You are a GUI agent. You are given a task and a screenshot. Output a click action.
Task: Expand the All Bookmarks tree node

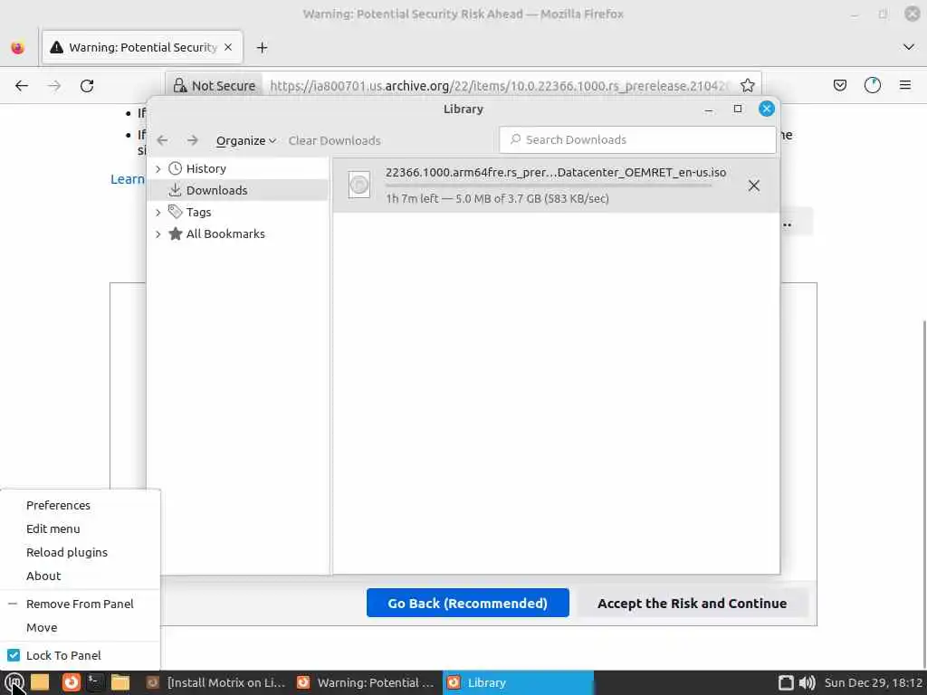pos(158,234)
